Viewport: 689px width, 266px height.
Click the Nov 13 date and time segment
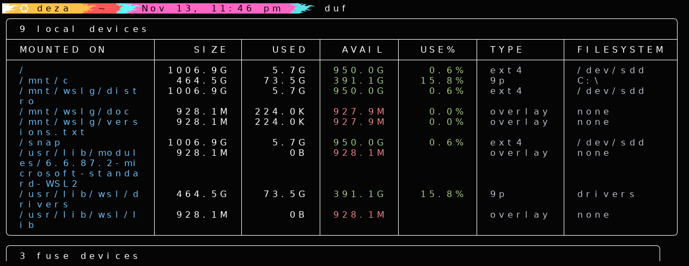point(212,9)
